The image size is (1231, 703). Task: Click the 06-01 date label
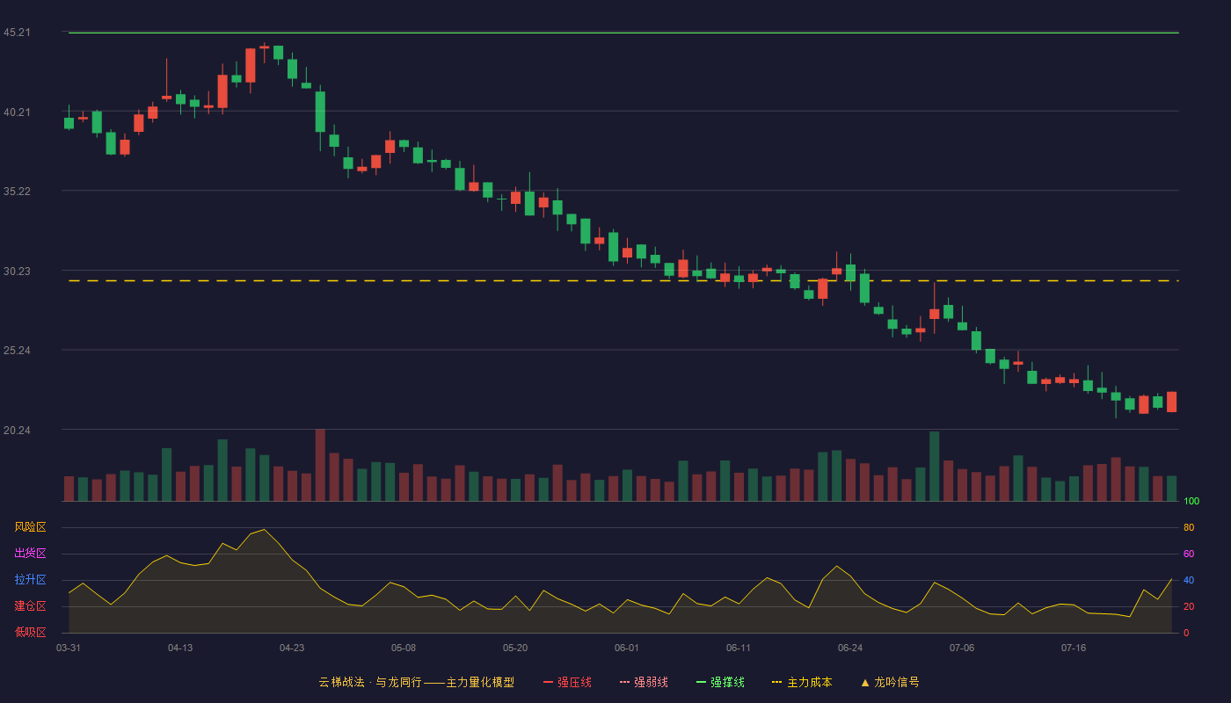pos(627,648)
